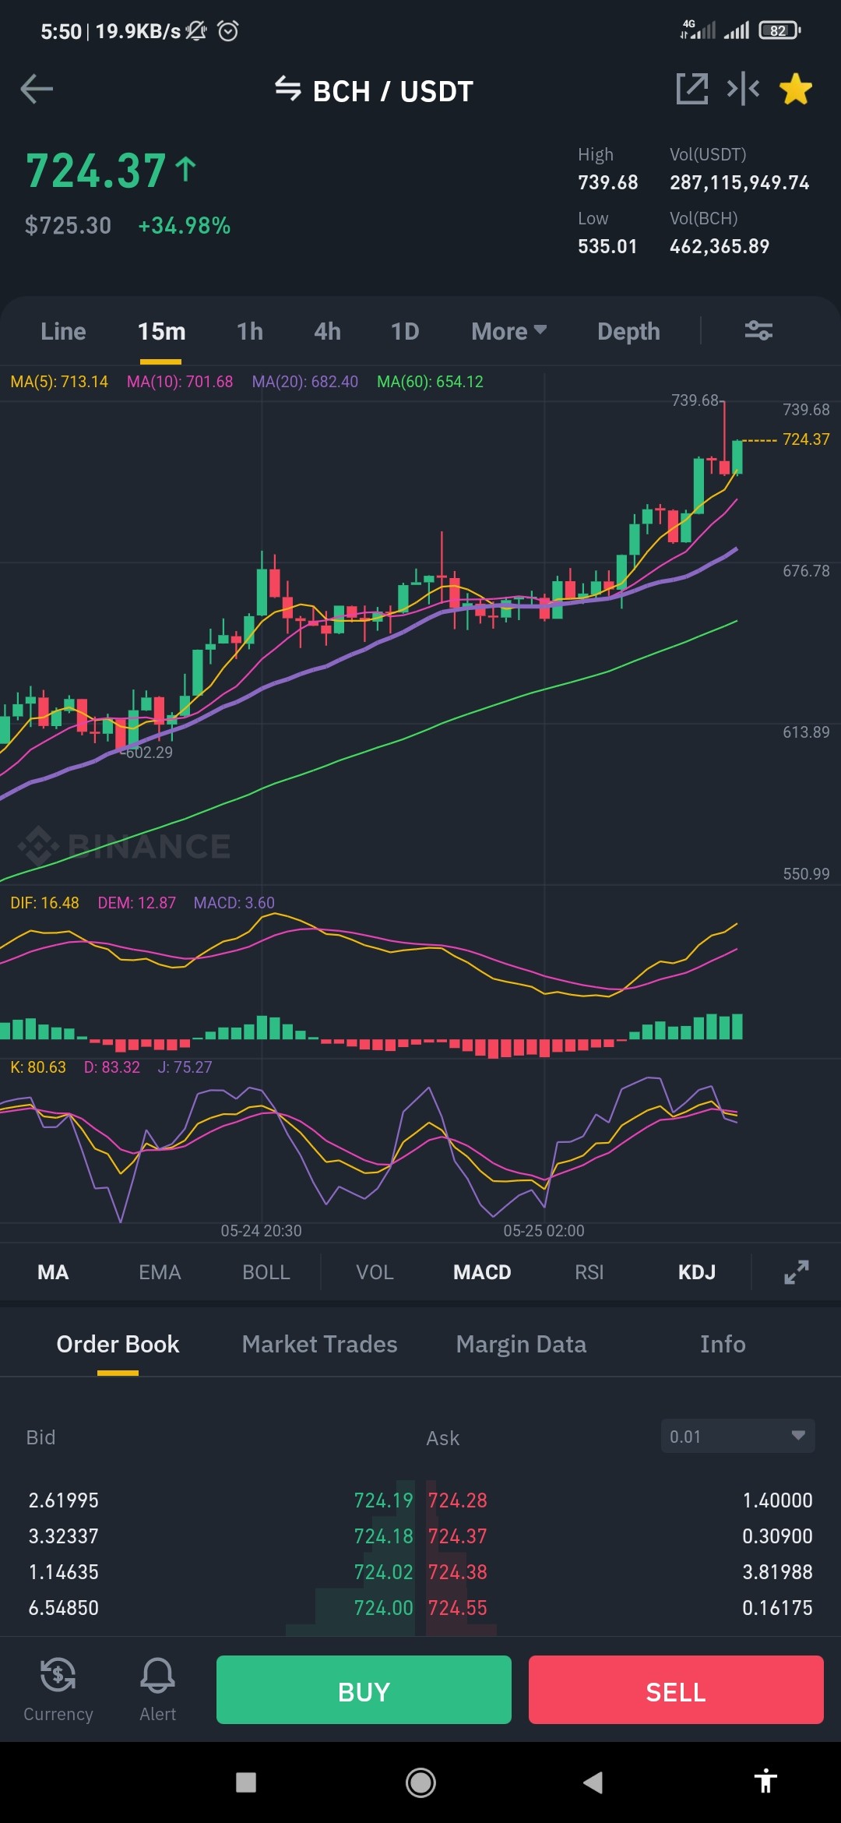Toggle the KDJ indicator

click(x=696, y=1272)
